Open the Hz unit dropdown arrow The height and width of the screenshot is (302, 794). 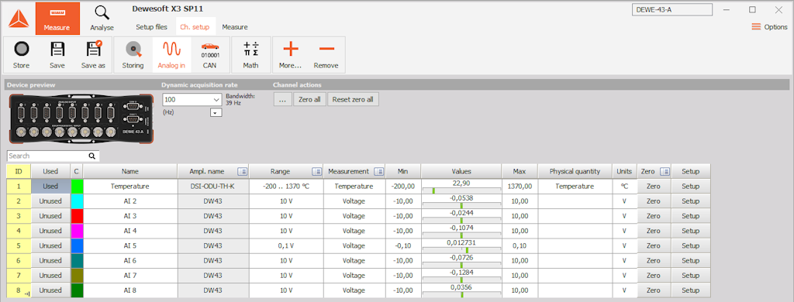(x=216, y=113)
